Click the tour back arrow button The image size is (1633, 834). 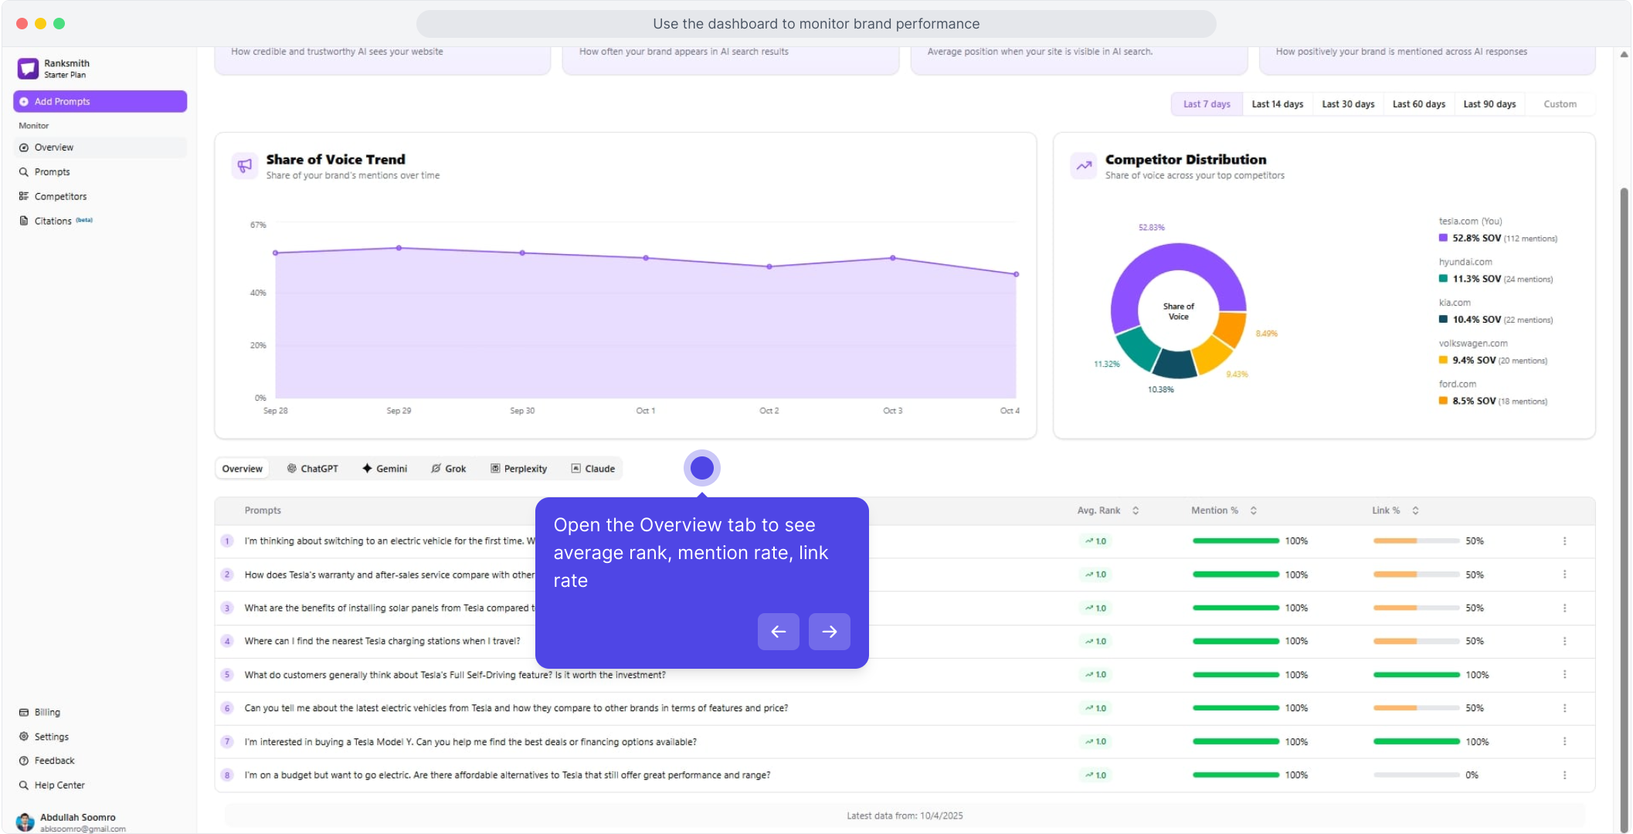coord(778,632)
